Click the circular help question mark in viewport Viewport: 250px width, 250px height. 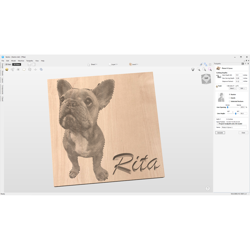pyautogui.click(x=207, y=188)
